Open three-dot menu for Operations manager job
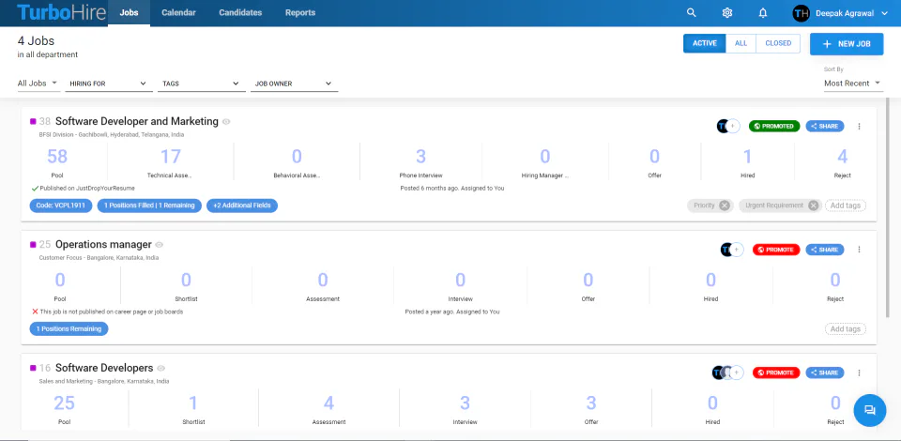The image size is (901, 441). (859, 250)
